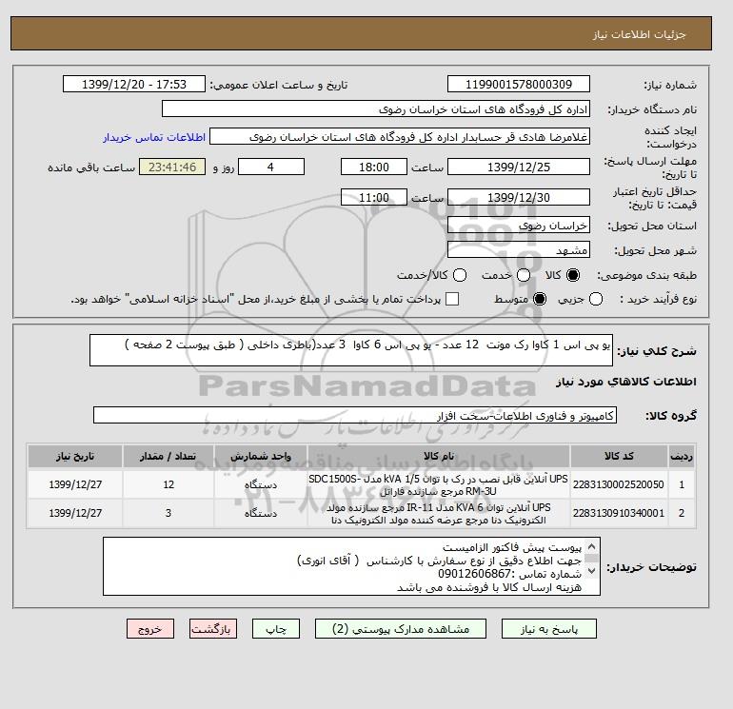Click the request creator name field
The height and width of the screenshot is (709, 733).
pos(400,137)
